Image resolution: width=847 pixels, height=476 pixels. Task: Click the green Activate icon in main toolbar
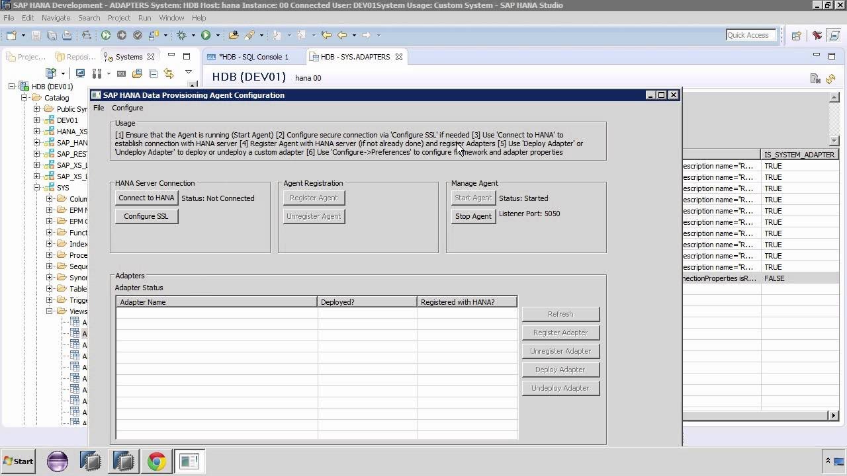(106, 35)
